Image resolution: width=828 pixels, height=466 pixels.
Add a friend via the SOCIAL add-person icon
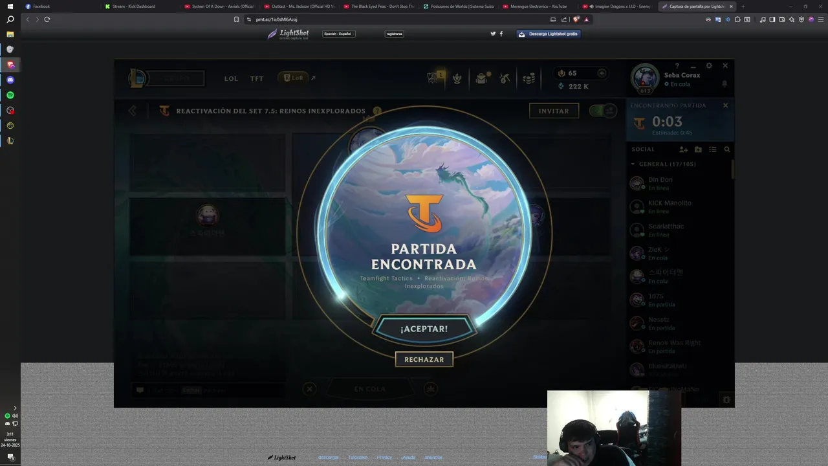pos(684,150)
